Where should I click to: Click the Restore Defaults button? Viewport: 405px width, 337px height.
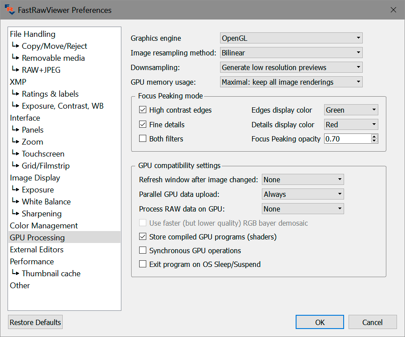[35, 322]
